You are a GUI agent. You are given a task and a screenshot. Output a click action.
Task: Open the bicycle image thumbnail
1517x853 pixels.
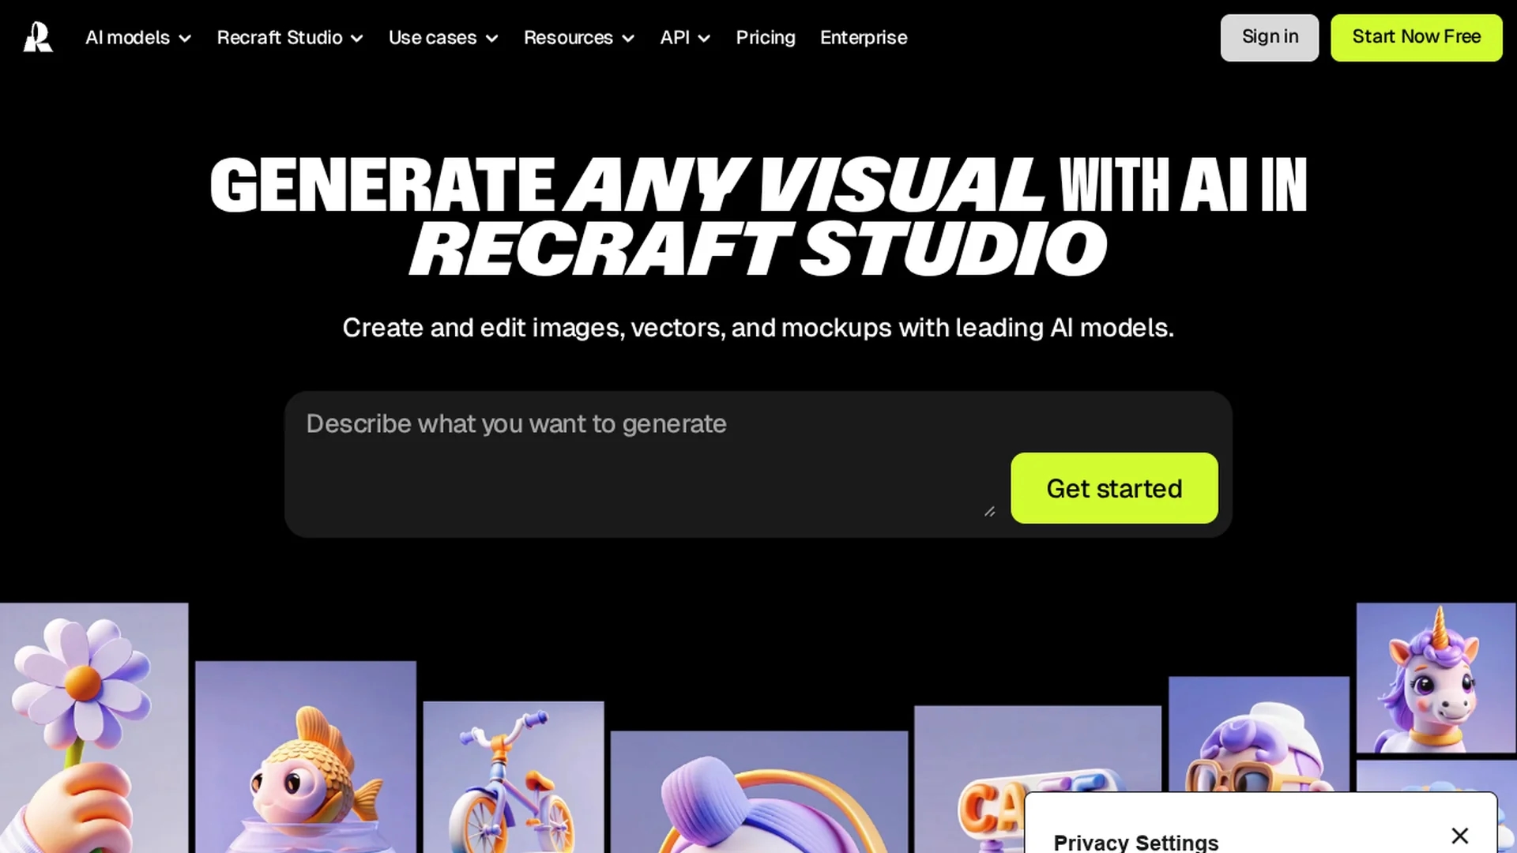point(514,777)
